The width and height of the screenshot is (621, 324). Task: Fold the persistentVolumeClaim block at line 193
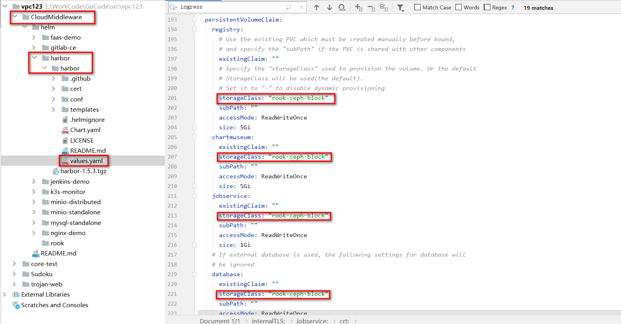pos(195,20)
